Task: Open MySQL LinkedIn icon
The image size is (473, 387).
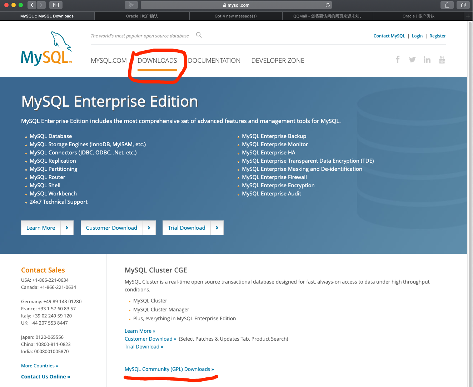Action: coord(427,60)
